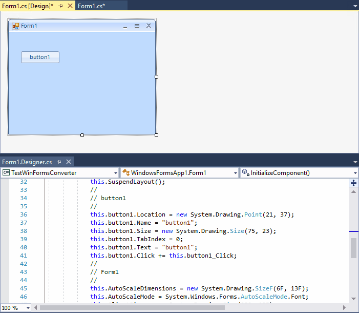Click the form's bottom-right resize handle
The image size is (359, 313).
click(156, 135)
